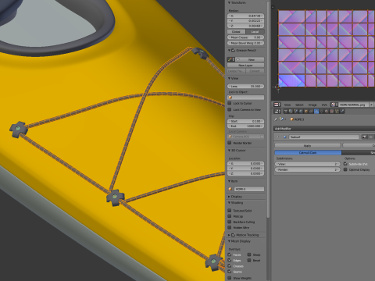Click the Subdivisions View level field
375x281 pixels.
pos(308,164)
